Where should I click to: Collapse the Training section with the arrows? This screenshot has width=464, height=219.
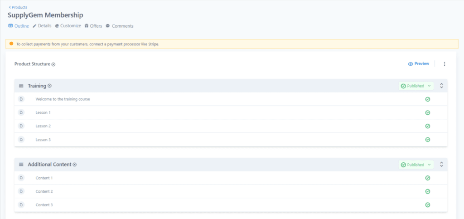coord(441,86)
